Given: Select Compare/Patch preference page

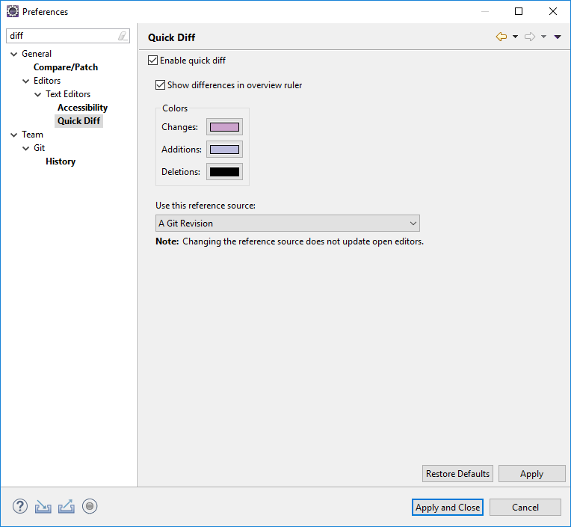Looking at the screenshot, I should [66, 67].
